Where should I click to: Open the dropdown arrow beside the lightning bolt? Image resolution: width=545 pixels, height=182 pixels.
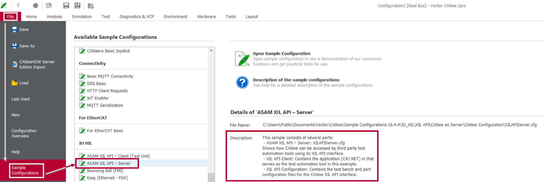coord(27,5)
